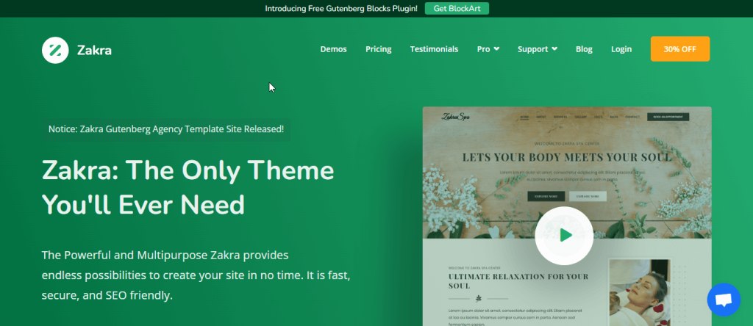Expand the Support dropdown menu
This screenshot has height=326, width=753.
[x=538, y=49]
